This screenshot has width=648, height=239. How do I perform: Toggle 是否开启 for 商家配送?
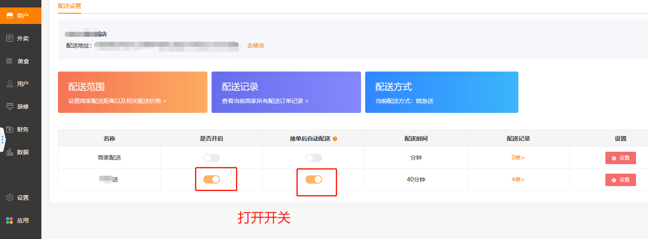(x=212, y=158)
